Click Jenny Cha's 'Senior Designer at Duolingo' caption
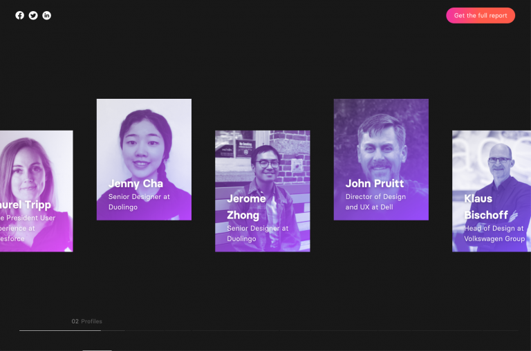This screenshot has width=531, height=351. [x=139, y=202]
